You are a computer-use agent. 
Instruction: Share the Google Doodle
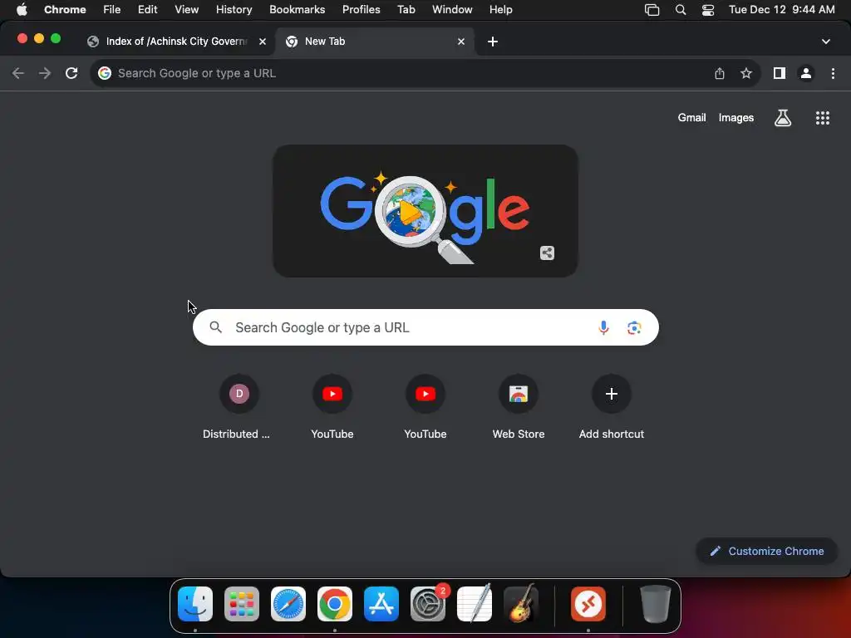tap(547, 253)
